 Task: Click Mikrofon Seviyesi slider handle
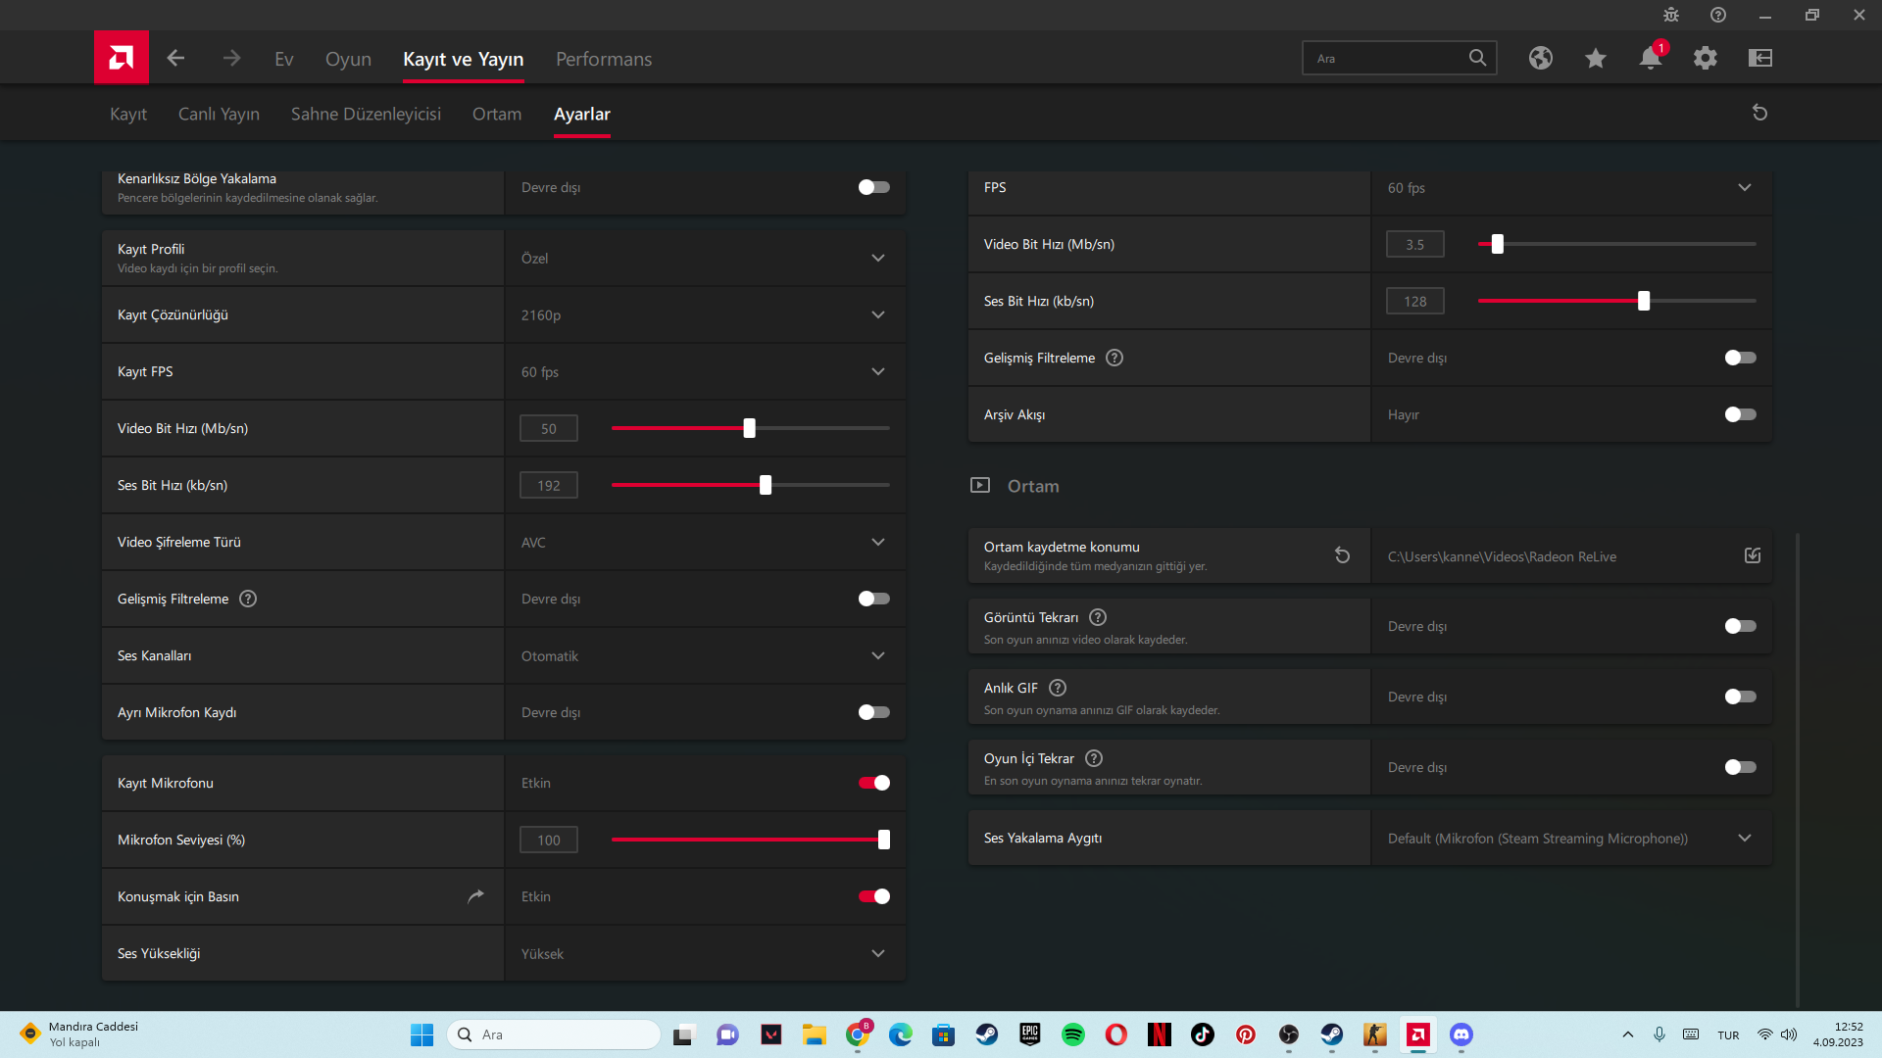[x=883, y=840]
